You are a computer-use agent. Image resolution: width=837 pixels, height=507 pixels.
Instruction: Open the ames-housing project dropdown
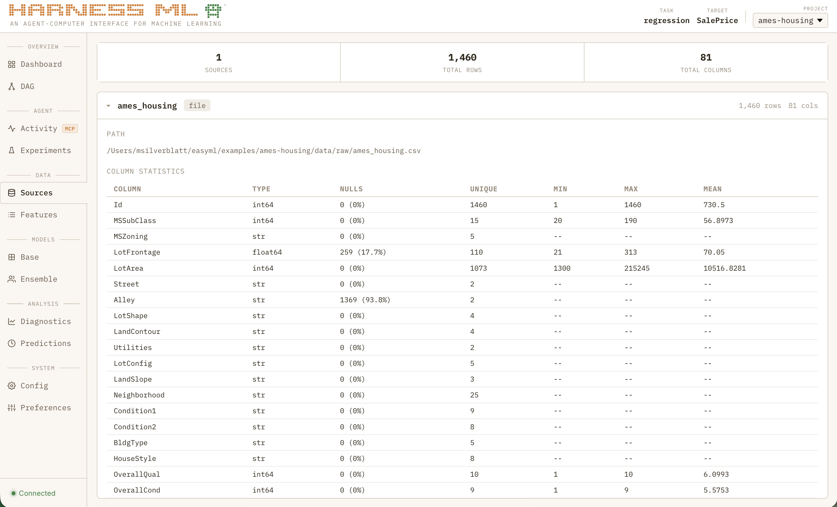click(790, 20)
